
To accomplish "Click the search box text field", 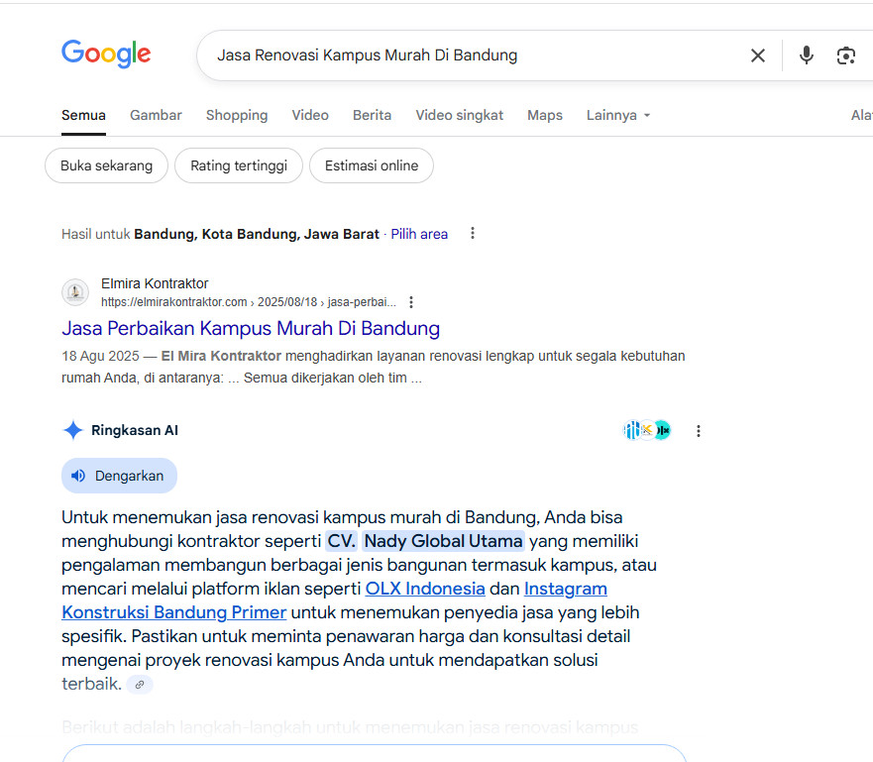I will point(474,55).
